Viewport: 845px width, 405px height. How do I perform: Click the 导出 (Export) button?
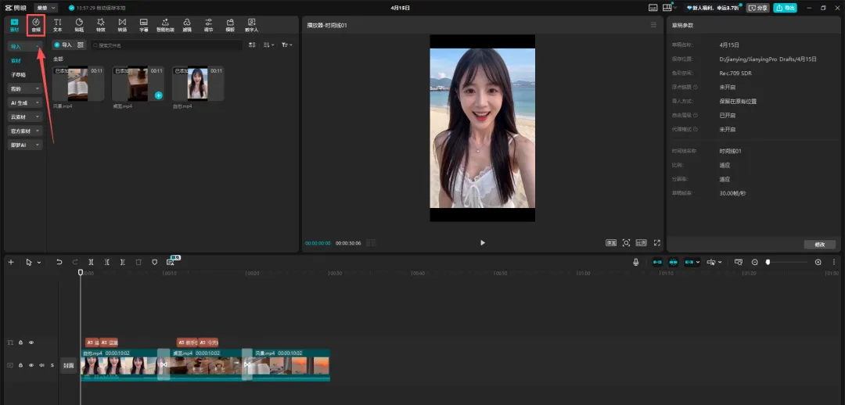click(785, 7)
